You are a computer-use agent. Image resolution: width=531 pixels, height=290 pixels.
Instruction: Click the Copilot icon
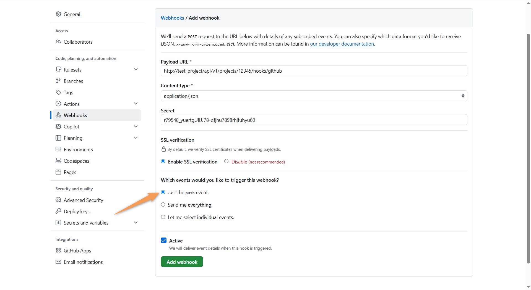pyautogui.click(x=58, y=126)
